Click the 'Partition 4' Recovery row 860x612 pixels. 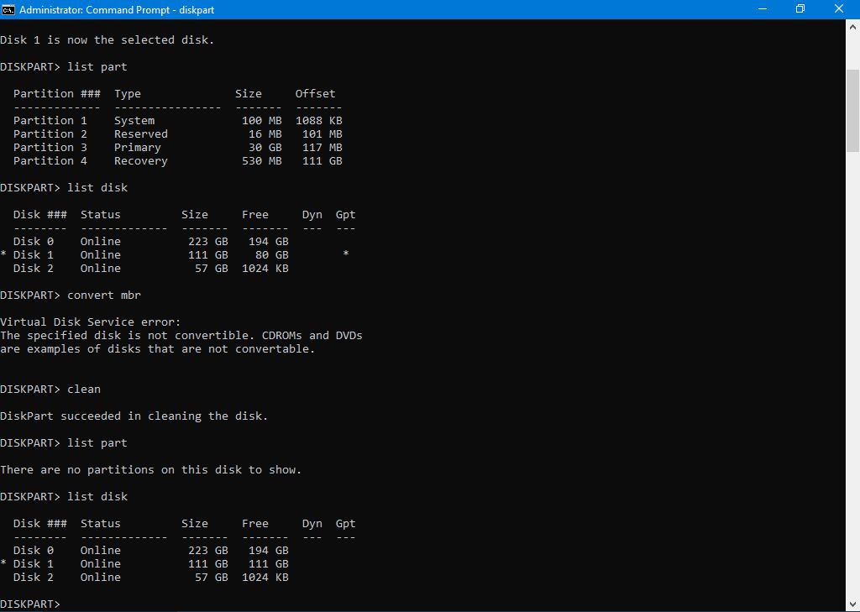pyautogui.click(x=176, y=160)
